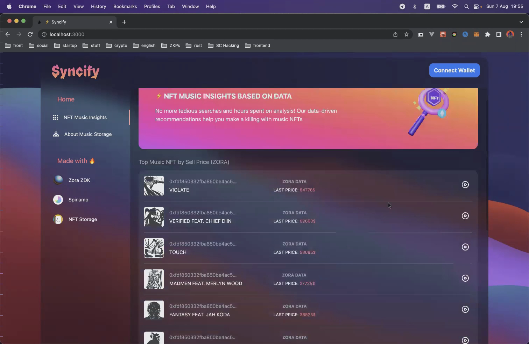Bookmark this page with the star icon
529x344 pixels.
406,34
